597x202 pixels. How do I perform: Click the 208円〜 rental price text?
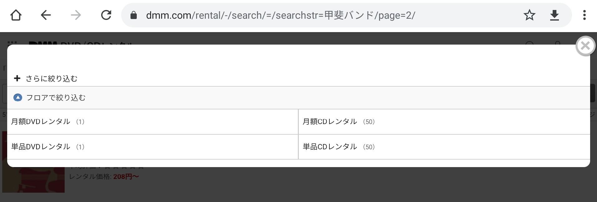pos(126,177)
